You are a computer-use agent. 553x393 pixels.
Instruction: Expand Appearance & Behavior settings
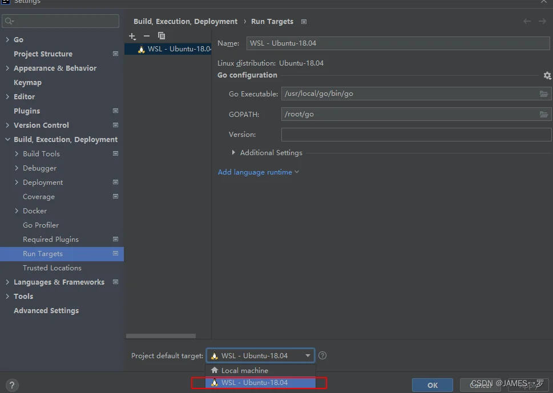[x=7, y=68]
